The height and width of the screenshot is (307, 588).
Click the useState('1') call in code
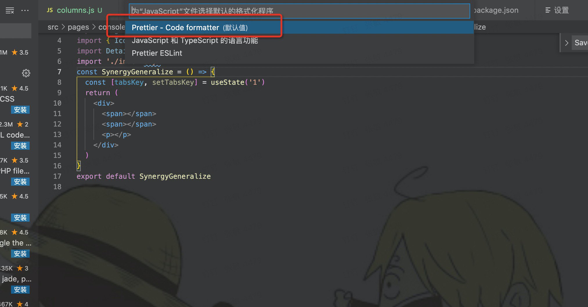click(x=238, y=82)
